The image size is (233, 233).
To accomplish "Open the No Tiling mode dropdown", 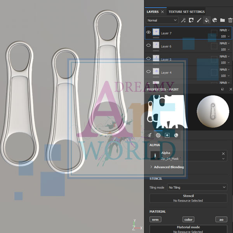I will click(x=197, y=188).
